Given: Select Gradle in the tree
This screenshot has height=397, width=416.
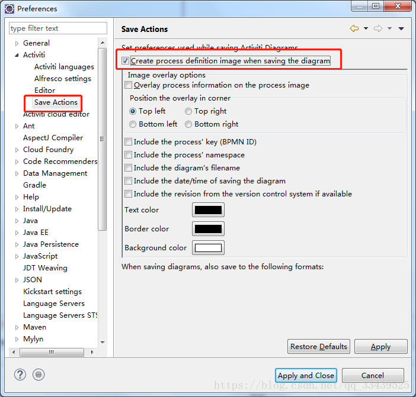Looking at the screenshot, I should point(34,185).
